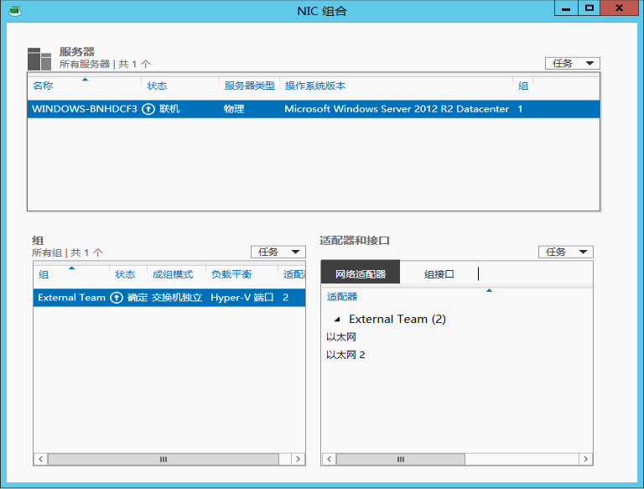The width and height of the screenshot is (644, 489).
Task: Sort servers by 操作系统版本 column
Action: [315, 86]
